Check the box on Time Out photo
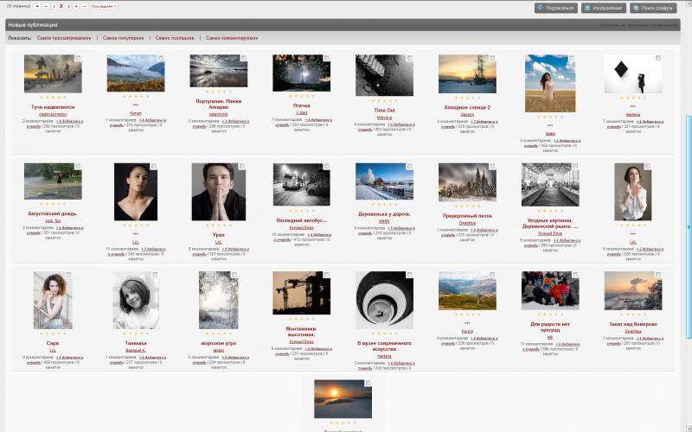Screen dimensions: 692x432 coord(410,58)
